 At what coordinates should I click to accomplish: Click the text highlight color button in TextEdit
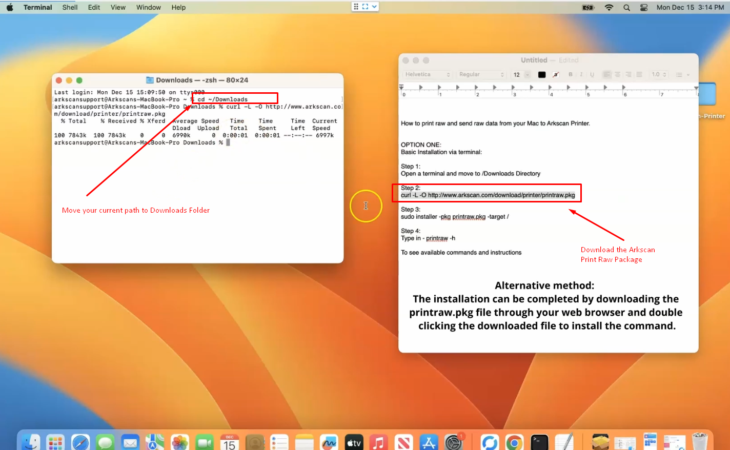coord(556,74)
